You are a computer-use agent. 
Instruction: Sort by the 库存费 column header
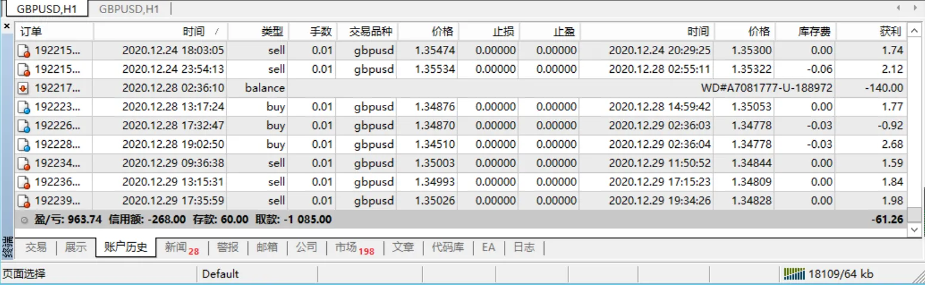(805, 32)
